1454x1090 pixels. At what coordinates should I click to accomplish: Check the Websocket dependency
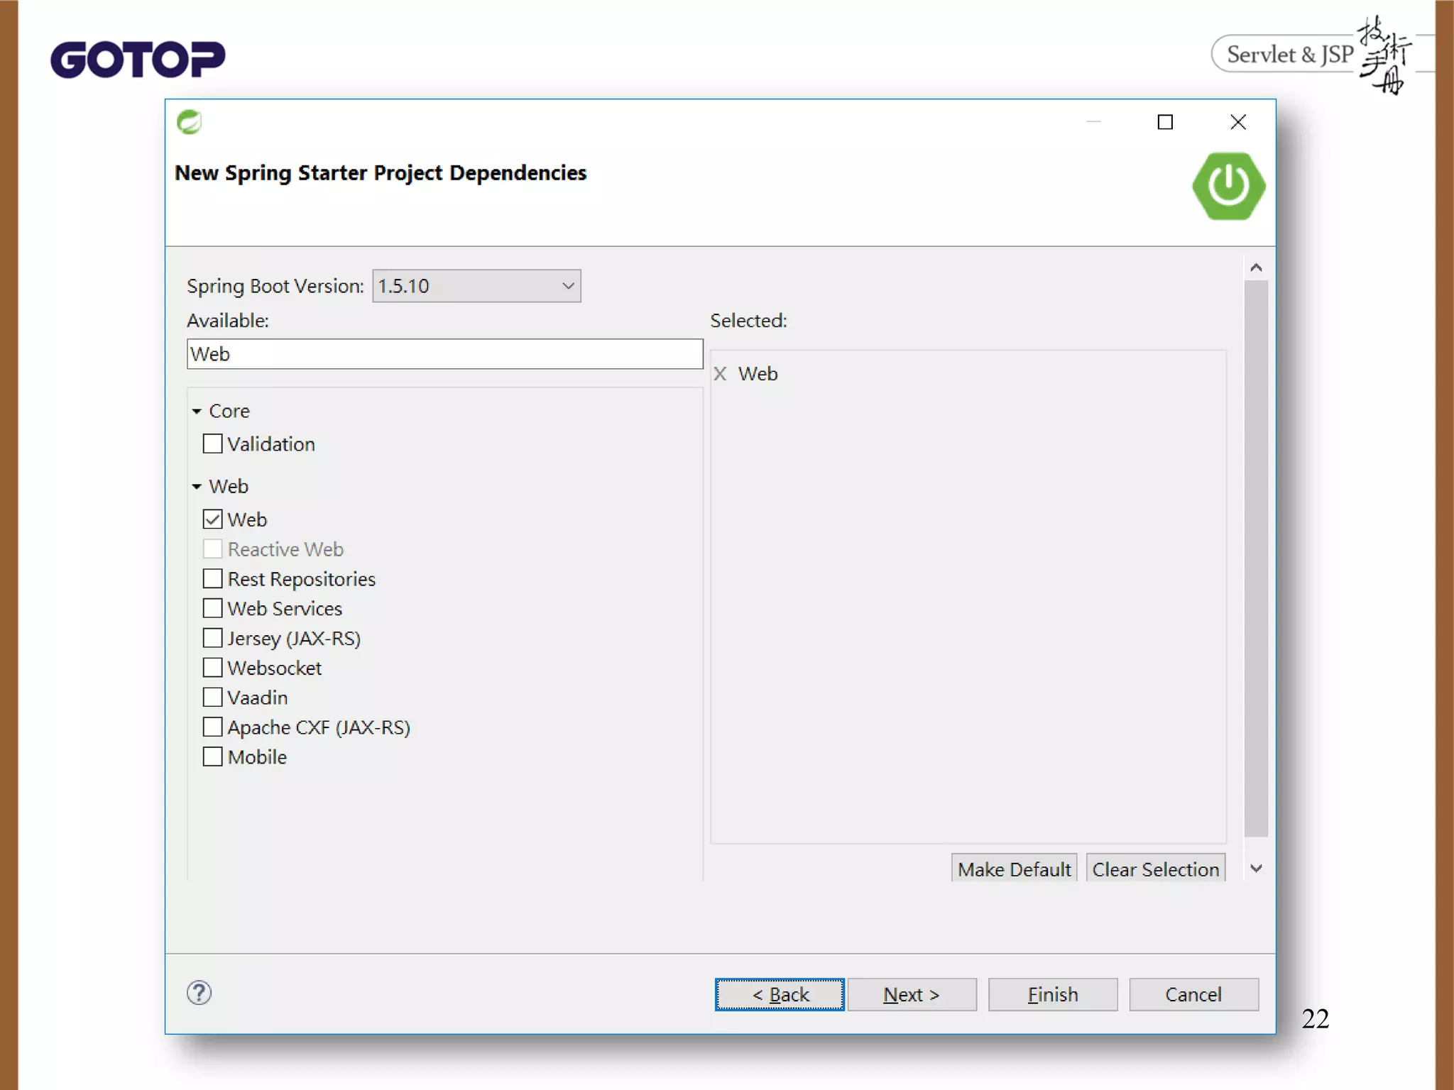click(212, 668)
